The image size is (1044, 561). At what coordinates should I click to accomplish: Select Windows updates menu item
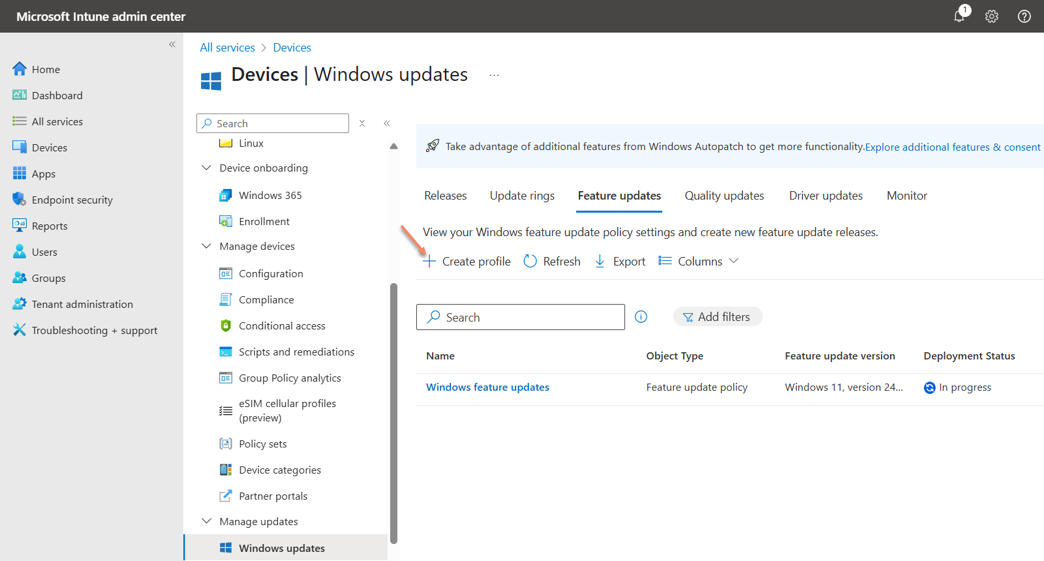[x=286, y=548]
